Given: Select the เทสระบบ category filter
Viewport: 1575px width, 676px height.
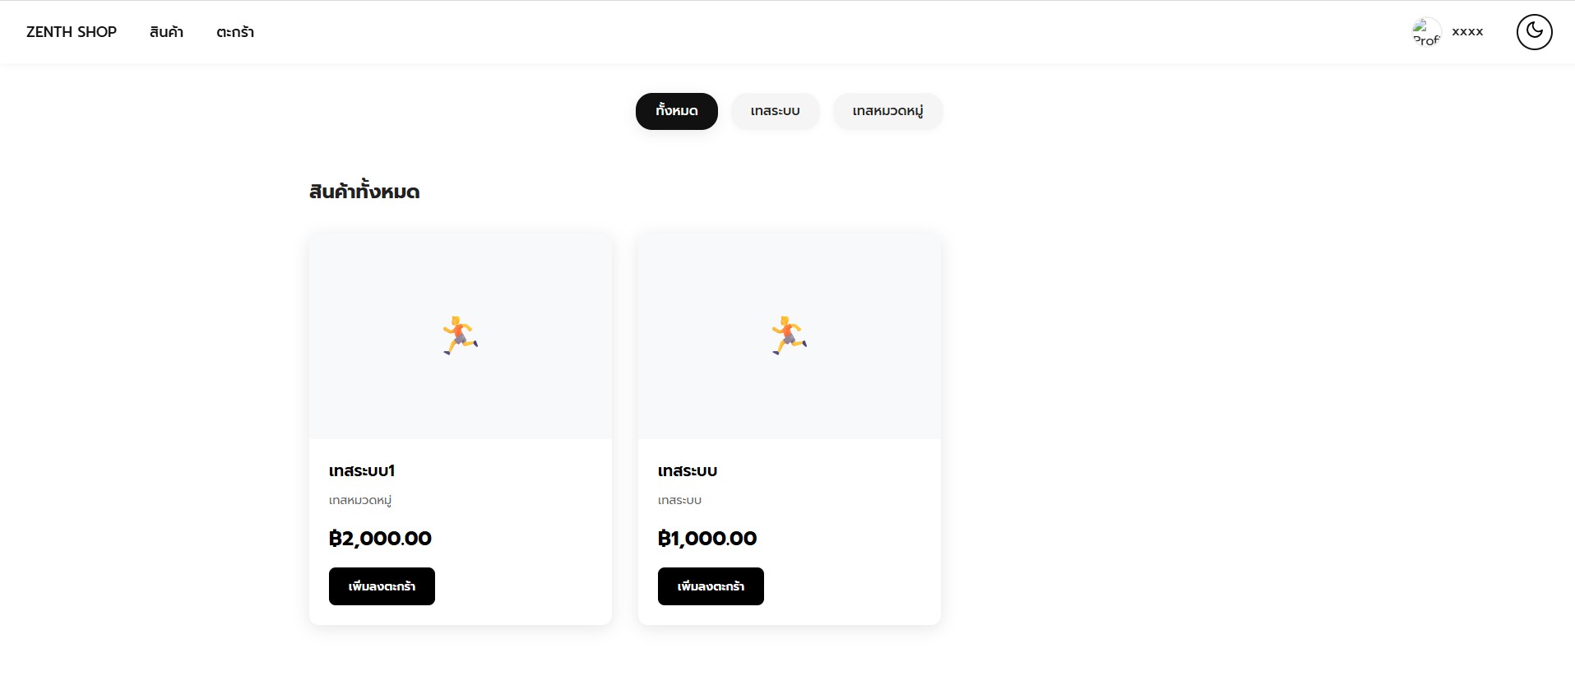Looking at the screenshot, I should pos(776,111).
